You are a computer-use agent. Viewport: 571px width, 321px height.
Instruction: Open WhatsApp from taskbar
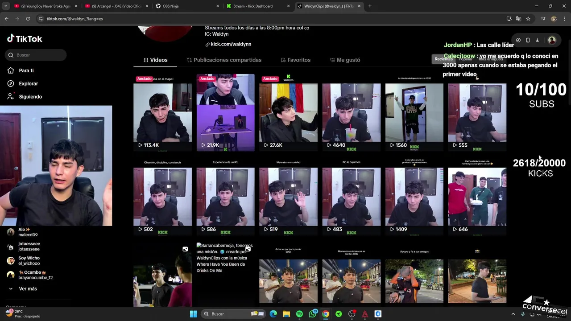click(313, 314)
